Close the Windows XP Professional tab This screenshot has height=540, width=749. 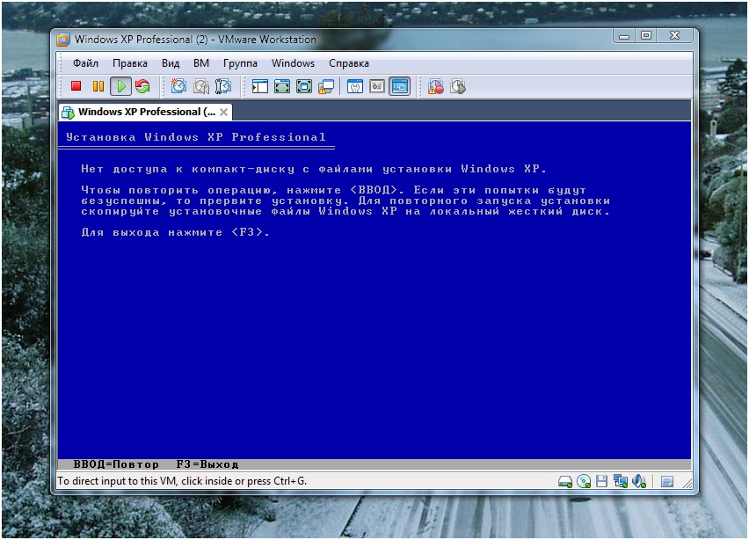[x=223, y=112]
